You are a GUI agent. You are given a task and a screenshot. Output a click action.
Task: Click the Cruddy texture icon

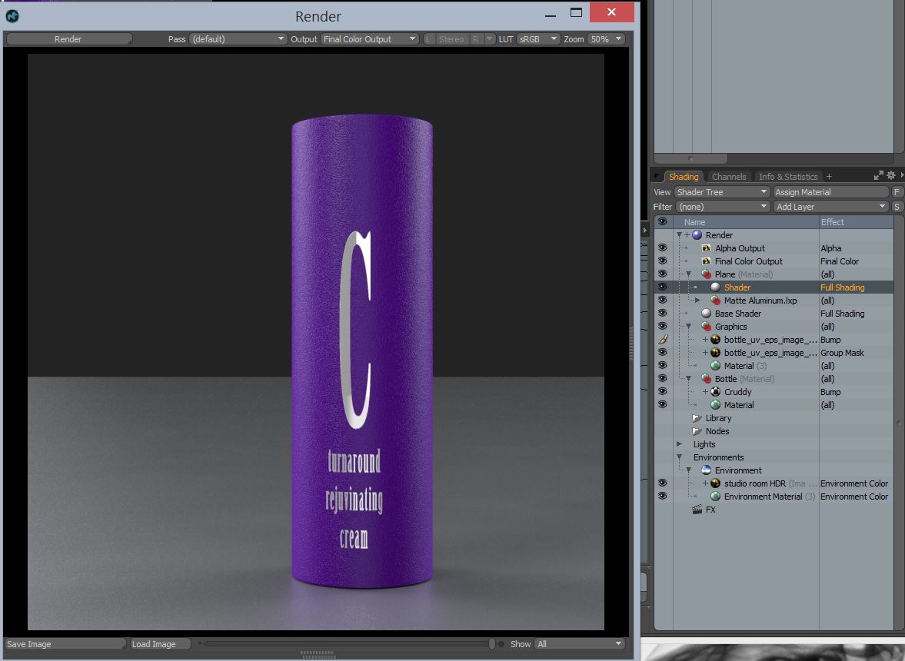(x=716, y=392)
